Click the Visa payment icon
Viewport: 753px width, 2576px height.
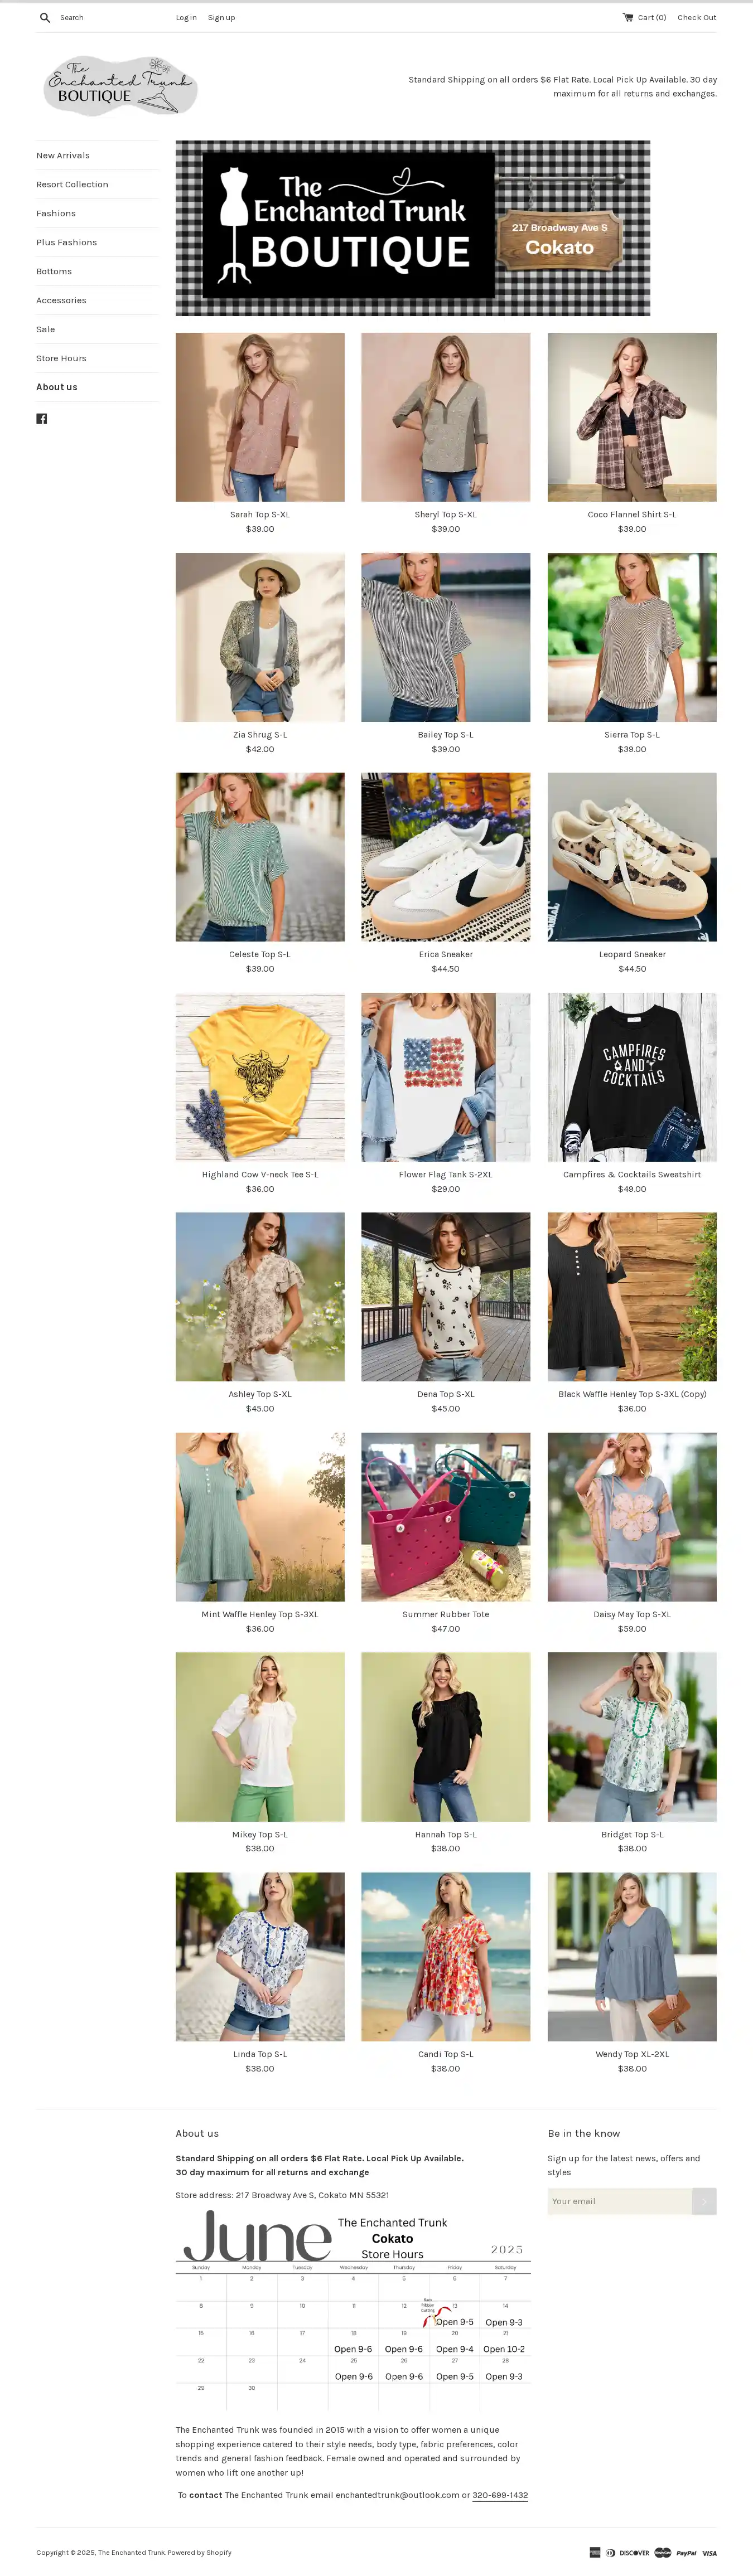pos(709,2553)
